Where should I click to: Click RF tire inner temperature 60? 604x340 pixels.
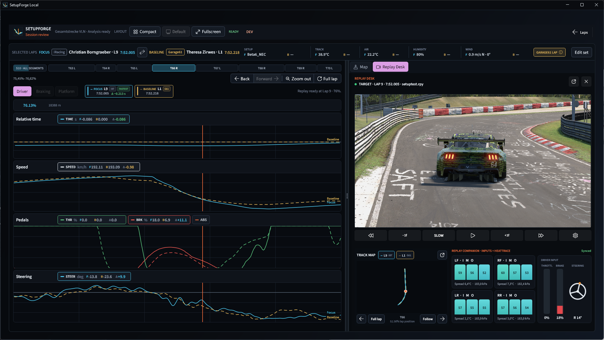[x=503, y=273]
